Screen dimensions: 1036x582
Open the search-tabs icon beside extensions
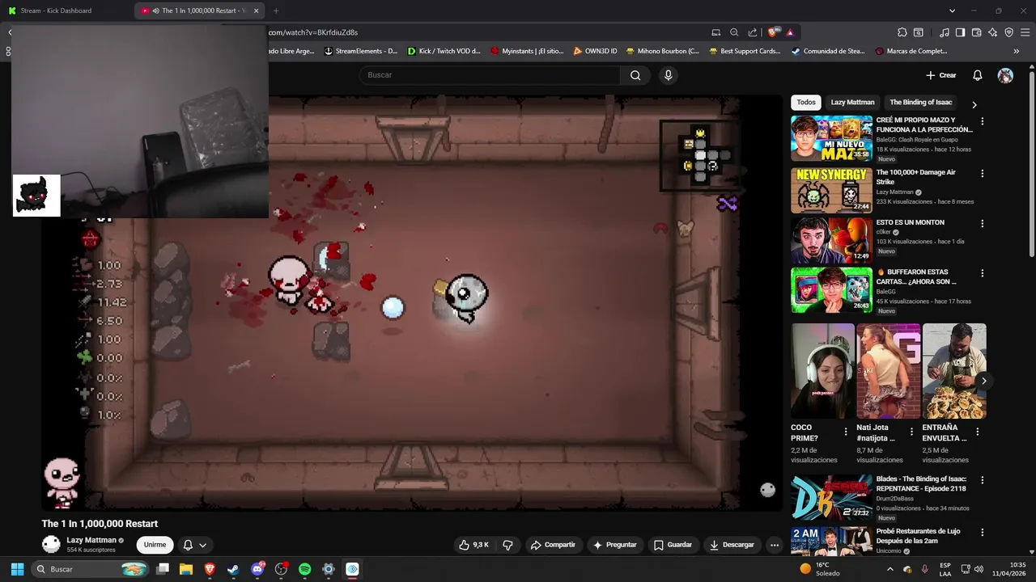[x=919, y=32]
